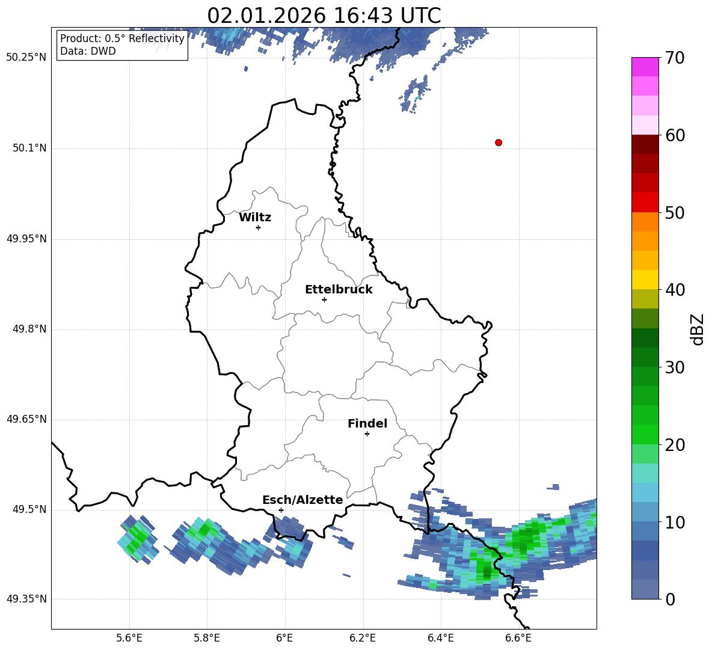The width and height of the screenshot is (712, 650).
Task: Click the bright green colorbar segment at 20
Action: click(x=645, y=434)
